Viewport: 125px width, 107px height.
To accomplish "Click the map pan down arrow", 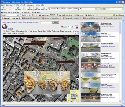I will point(6,43).
